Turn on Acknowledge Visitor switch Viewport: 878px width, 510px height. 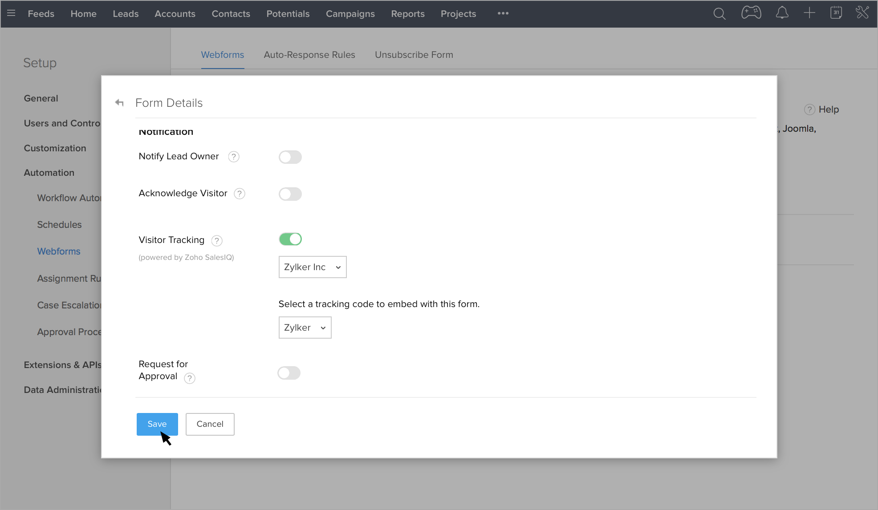click(x=290, y=194)
